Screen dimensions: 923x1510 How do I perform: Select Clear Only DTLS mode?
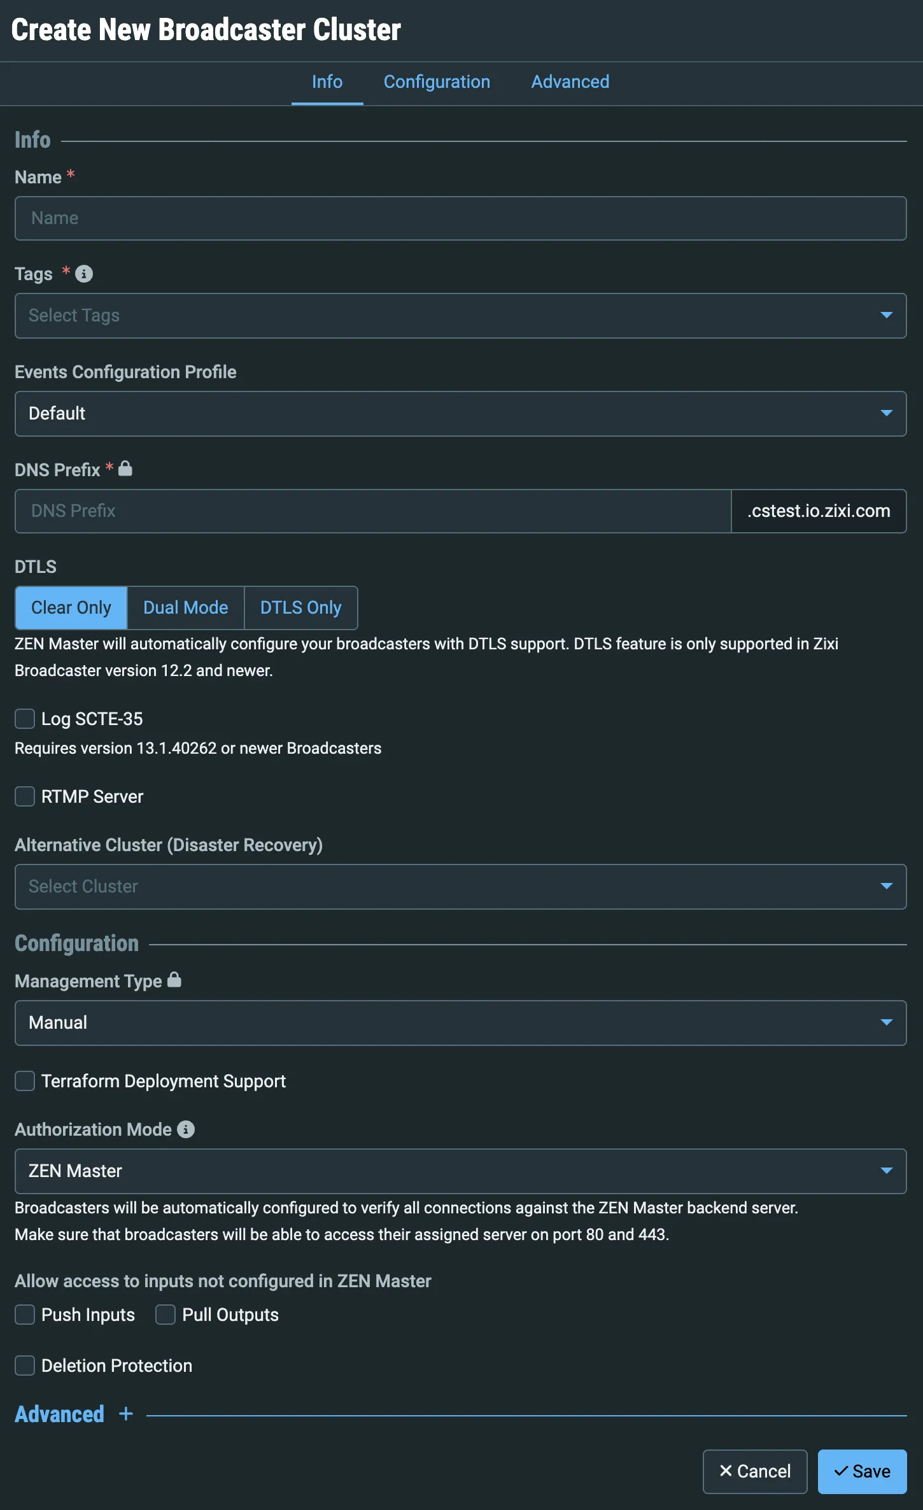(x=71, y=608)
